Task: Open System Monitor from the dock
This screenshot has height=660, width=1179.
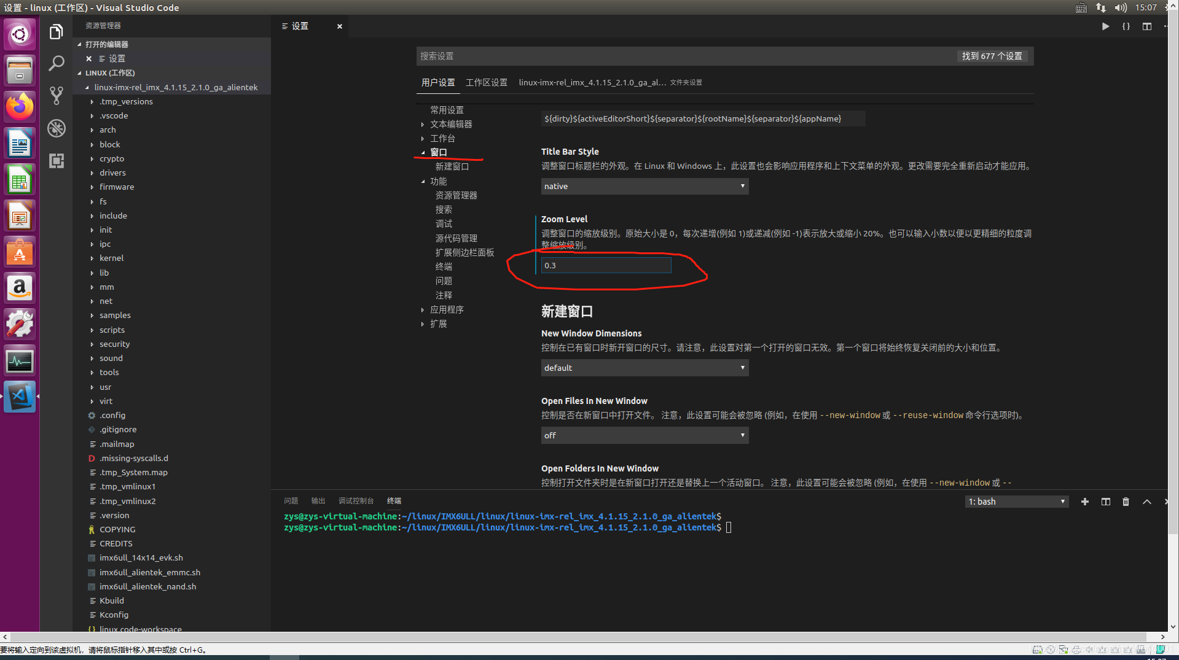Action: pyautogui.click(x=20, y=360)
